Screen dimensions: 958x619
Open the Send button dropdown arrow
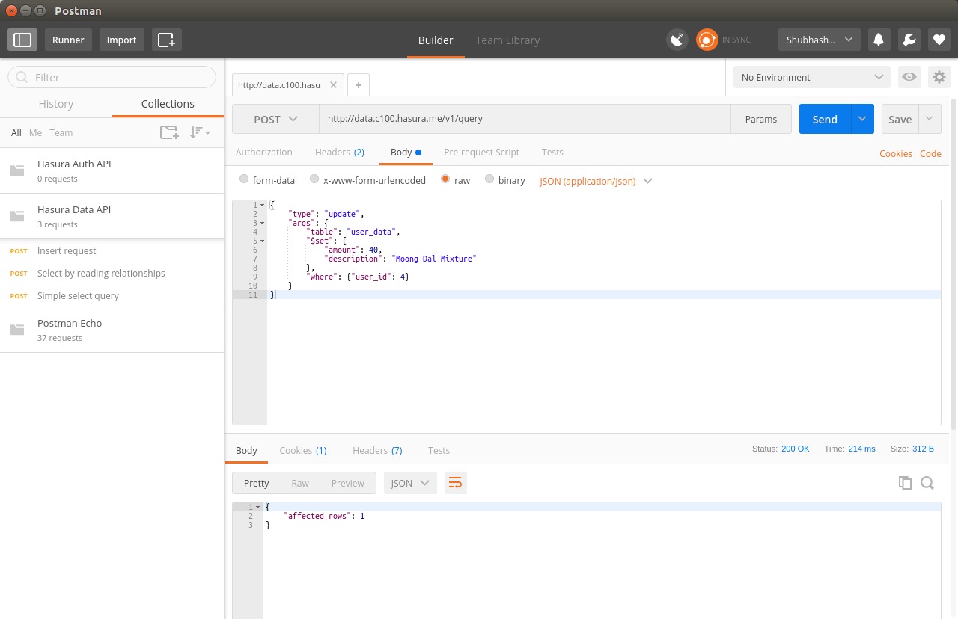[x=862, y=119]
